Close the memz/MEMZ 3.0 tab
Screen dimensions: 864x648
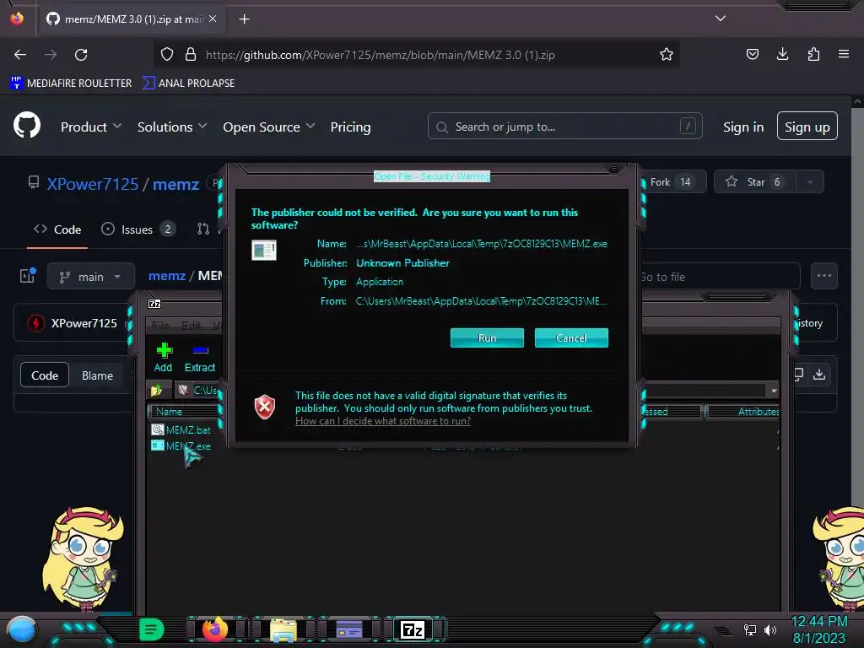click(213, 19)
